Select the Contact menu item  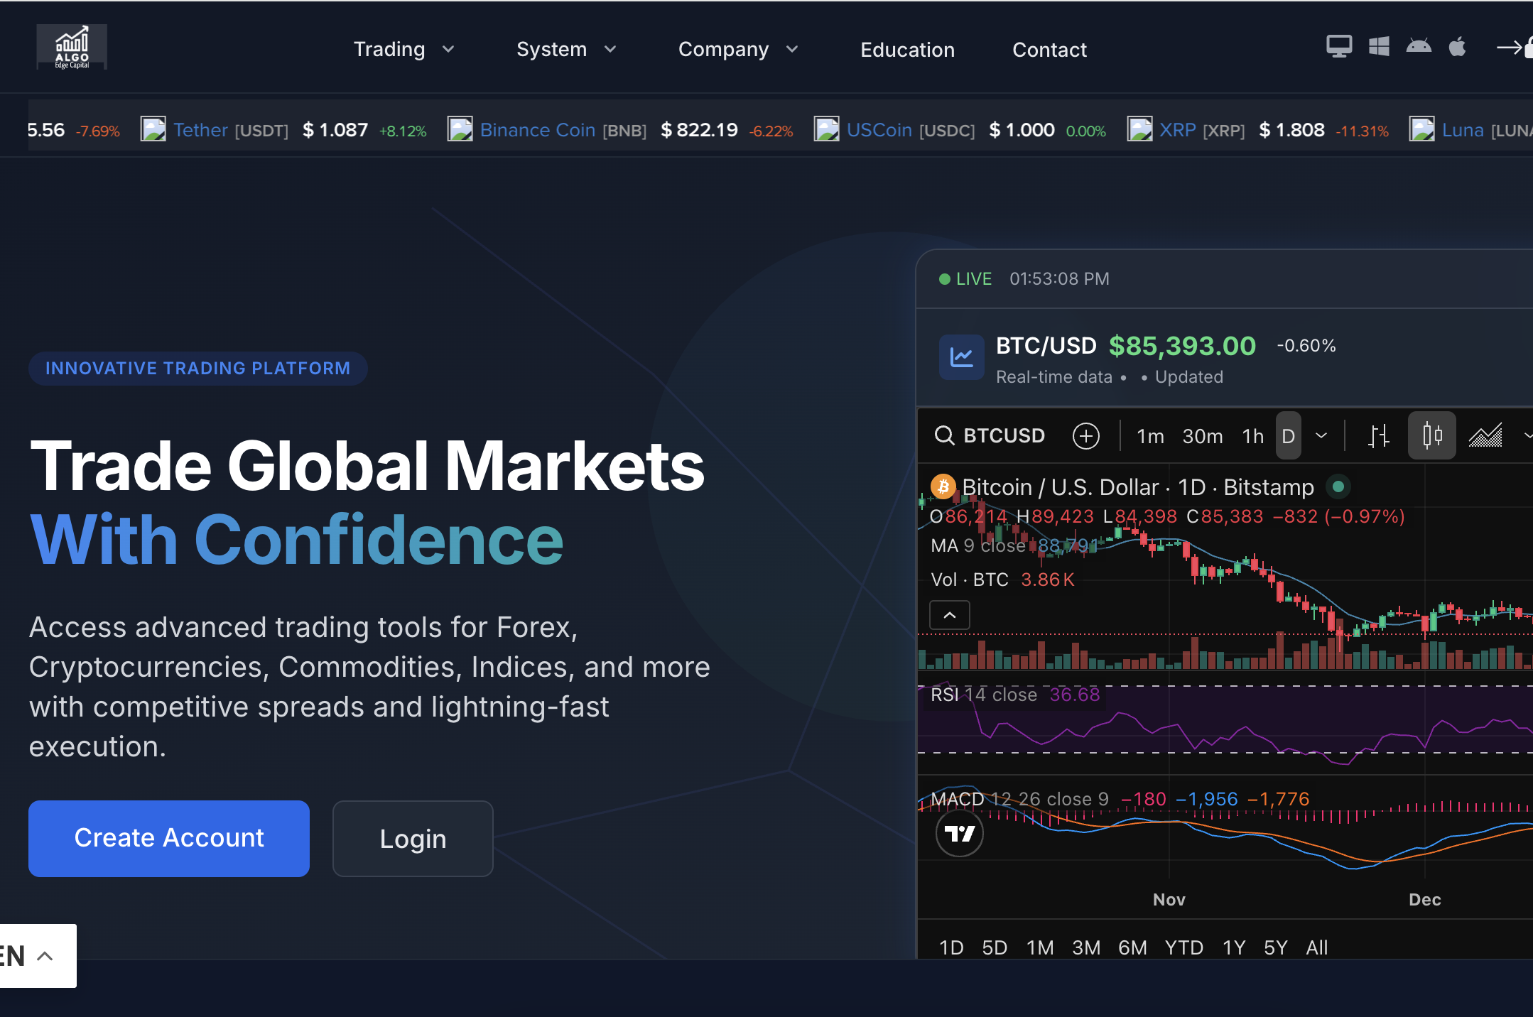pyautogui.click(x=1049, y=49)
